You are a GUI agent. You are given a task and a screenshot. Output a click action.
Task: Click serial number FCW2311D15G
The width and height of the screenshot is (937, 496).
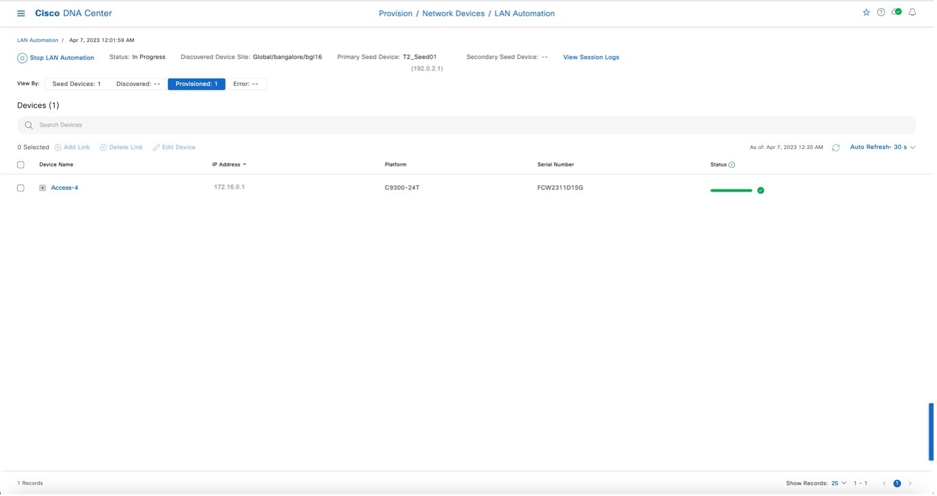click(562, 188)
